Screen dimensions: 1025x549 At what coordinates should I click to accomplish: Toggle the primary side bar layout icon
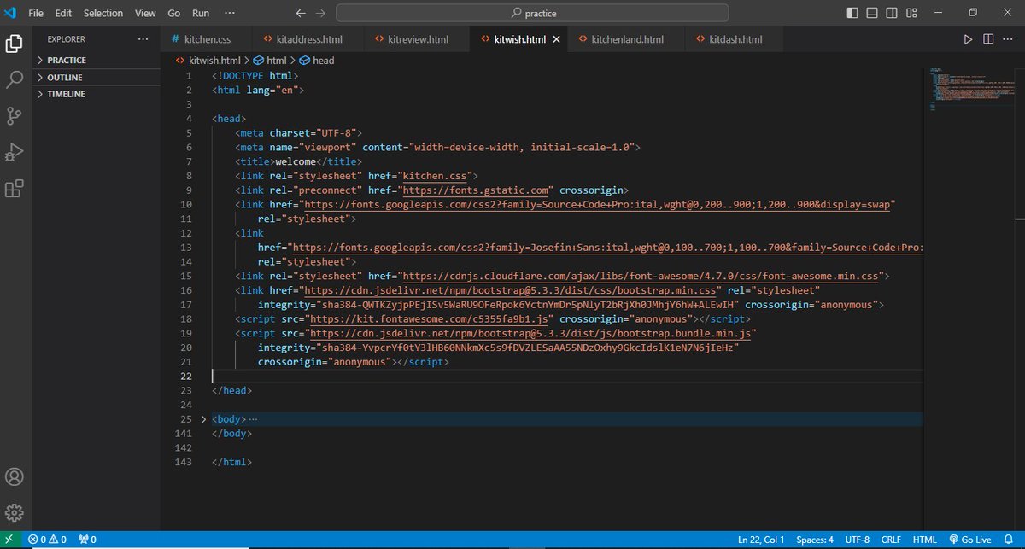click(852, 13)
